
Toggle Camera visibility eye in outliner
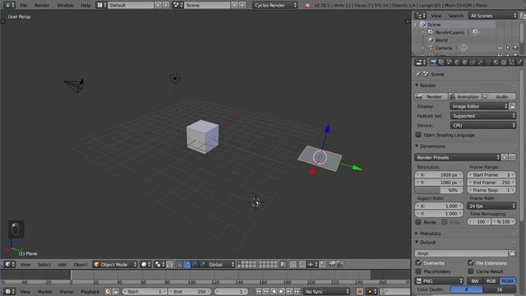[500, 48]
